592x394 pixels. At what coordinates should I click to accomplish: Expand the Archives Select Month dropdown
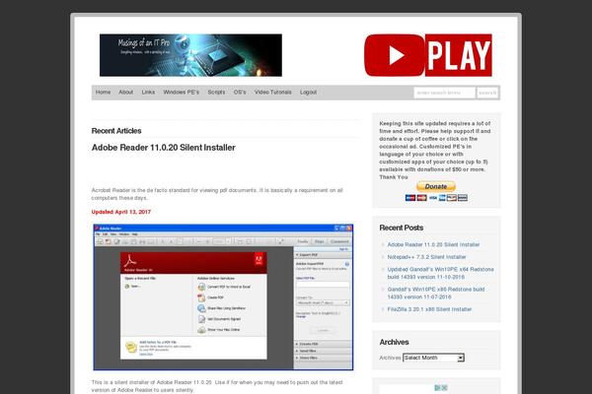click(433, 358)
